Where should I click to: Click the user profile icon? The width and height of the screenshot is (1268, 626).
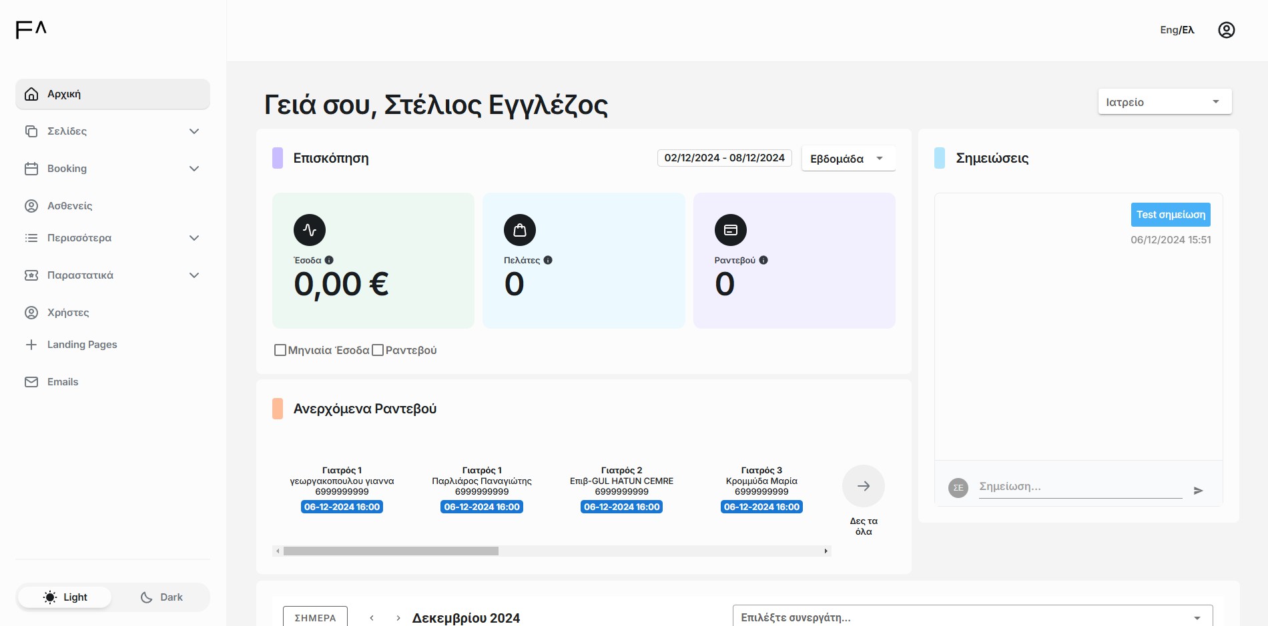1226,30
